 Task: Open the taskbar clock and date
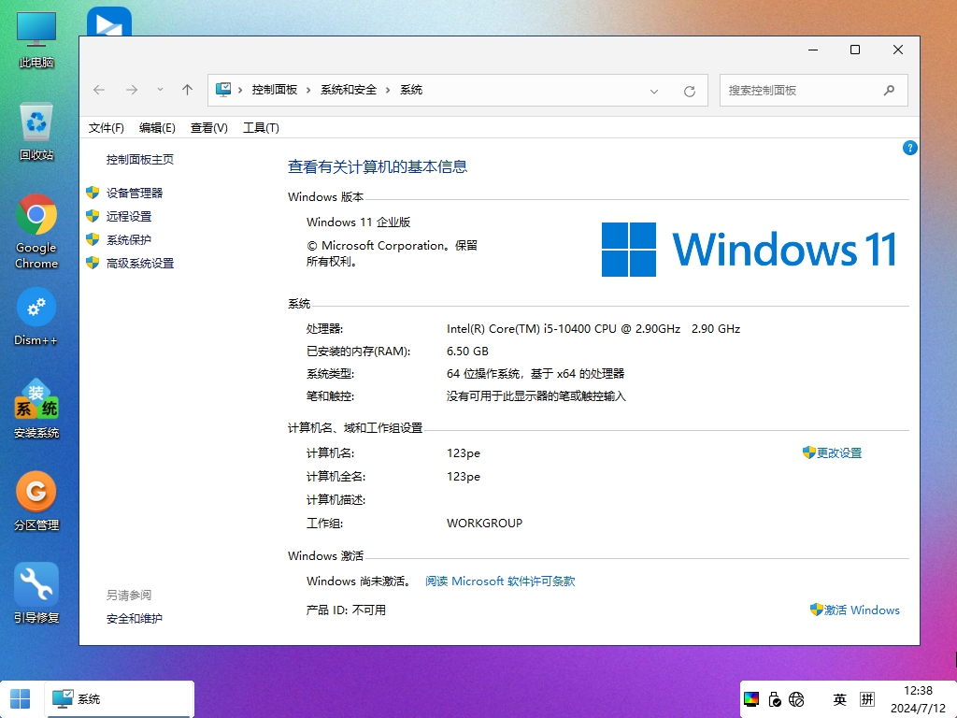click(x=918, y=699)
